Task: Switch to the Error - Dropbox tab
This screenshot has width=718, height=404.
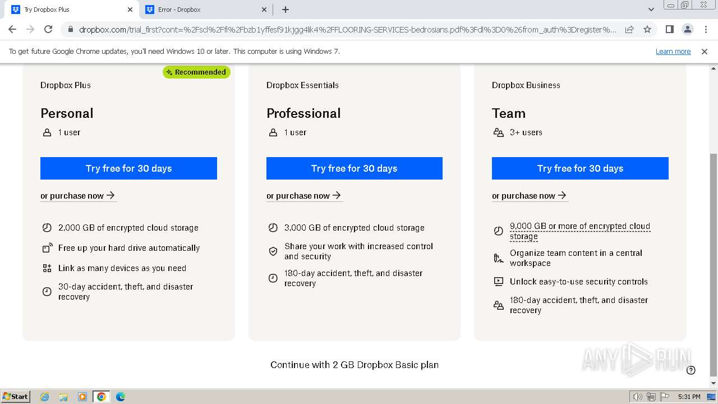Action: 206,10
